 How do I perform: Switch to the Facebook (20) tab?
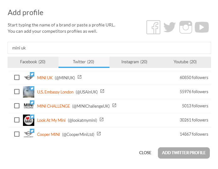[33, 62]
